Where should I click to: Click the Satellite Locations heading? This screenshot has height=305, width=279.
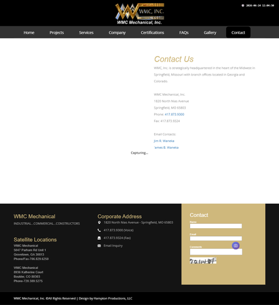pyautogui.click(x=35, y=240)
